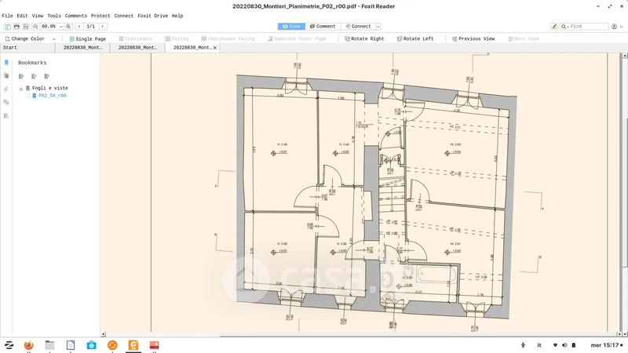Screen dimensions: 628x353
Task: Switch to View mode
Action: point(290,27)
